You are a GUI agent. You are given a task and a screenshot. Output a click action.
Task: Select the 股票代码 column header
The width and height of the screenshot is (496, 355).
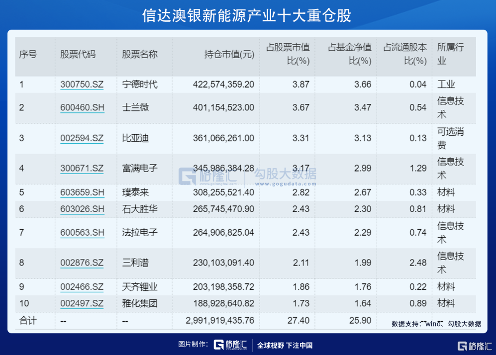[78, 54]
